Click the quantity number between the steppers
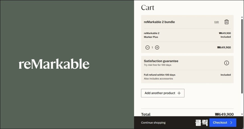 pos(152,47)
